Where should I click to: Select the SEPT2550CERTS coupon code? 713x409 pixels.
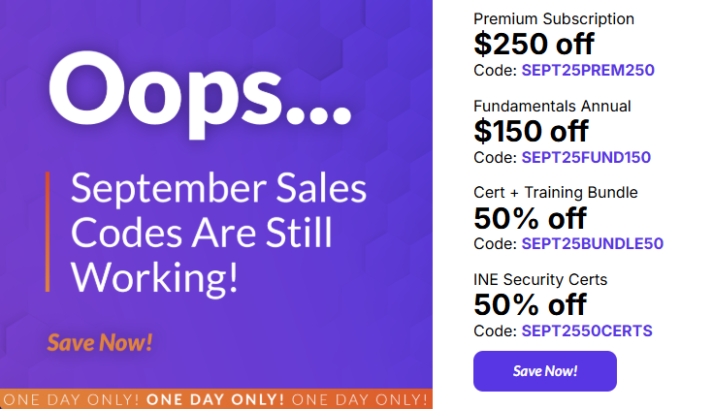click(587, 330)
